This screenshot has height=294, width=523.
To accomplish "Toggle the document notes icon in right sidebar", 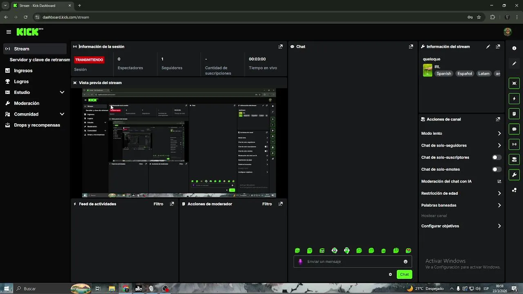I will 514,114.
